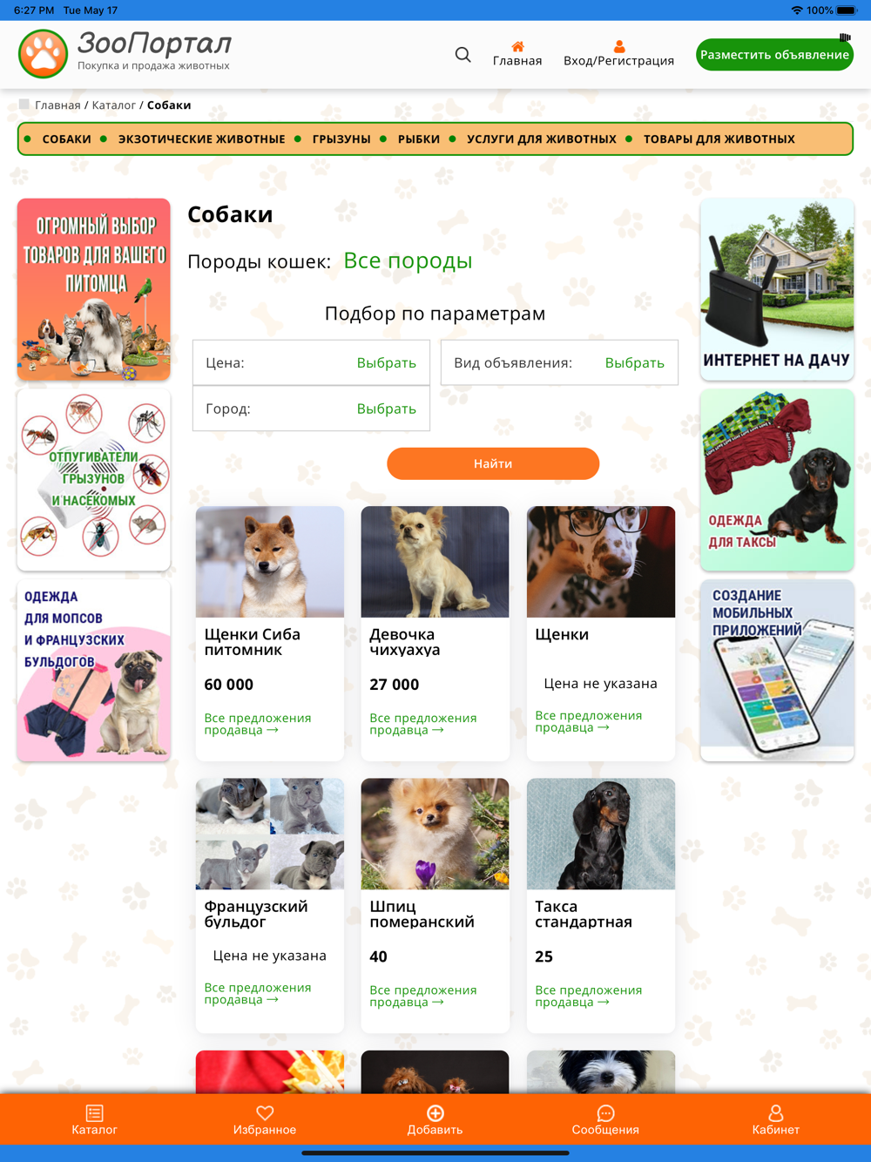Click Разместить объявление green button

tap(774, 55)
